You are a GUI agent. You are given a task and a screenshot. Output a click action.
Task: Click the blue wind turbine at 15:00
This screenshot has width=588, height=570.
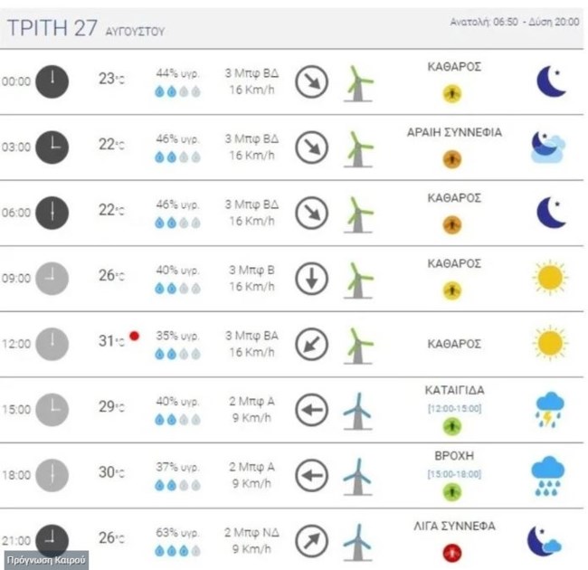[x=357, y=411]
